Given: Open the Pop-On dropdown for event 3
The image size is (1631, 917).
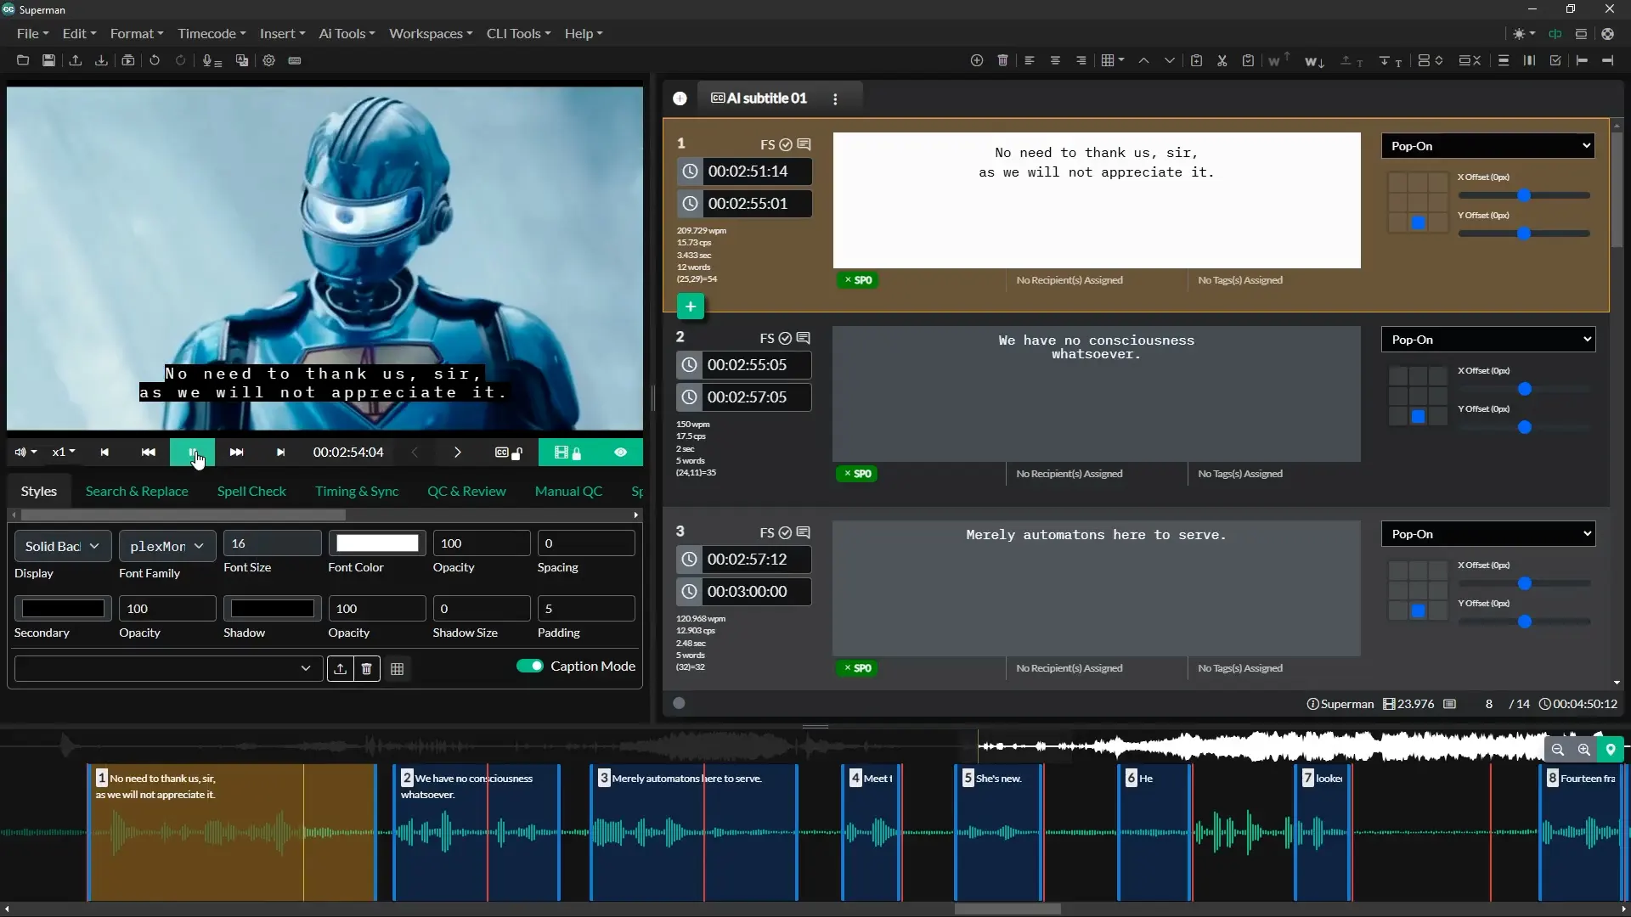Looking at the screenshot, I should click(1488, 534).
